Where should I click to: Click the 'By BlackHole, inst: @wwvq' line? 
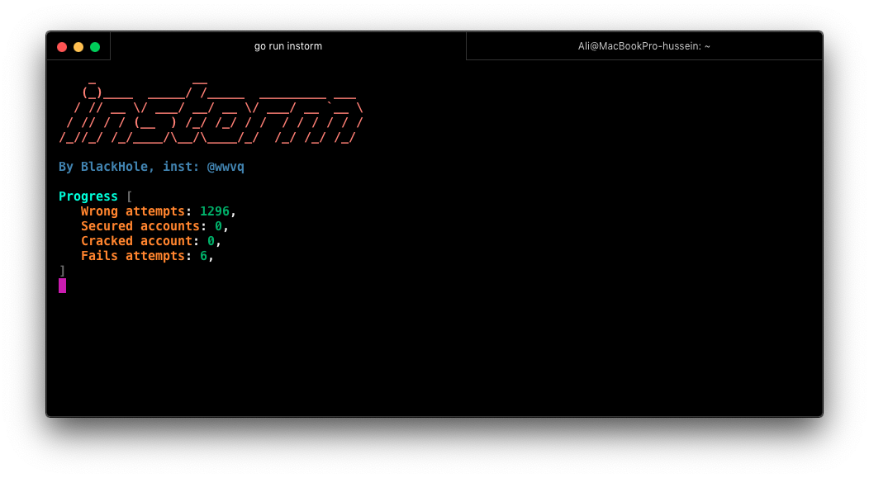[x=151, y=167]
